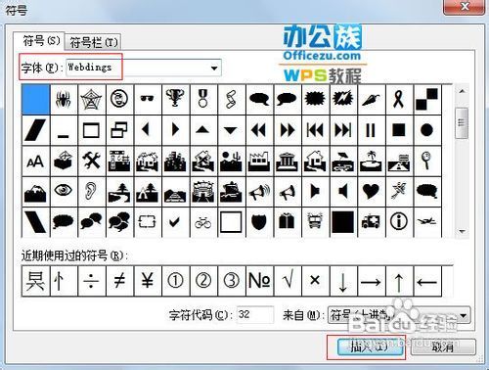Insert recent down arrow ↓ symbol
Screen dimensions: 489x370
click(x=343, y=281)
